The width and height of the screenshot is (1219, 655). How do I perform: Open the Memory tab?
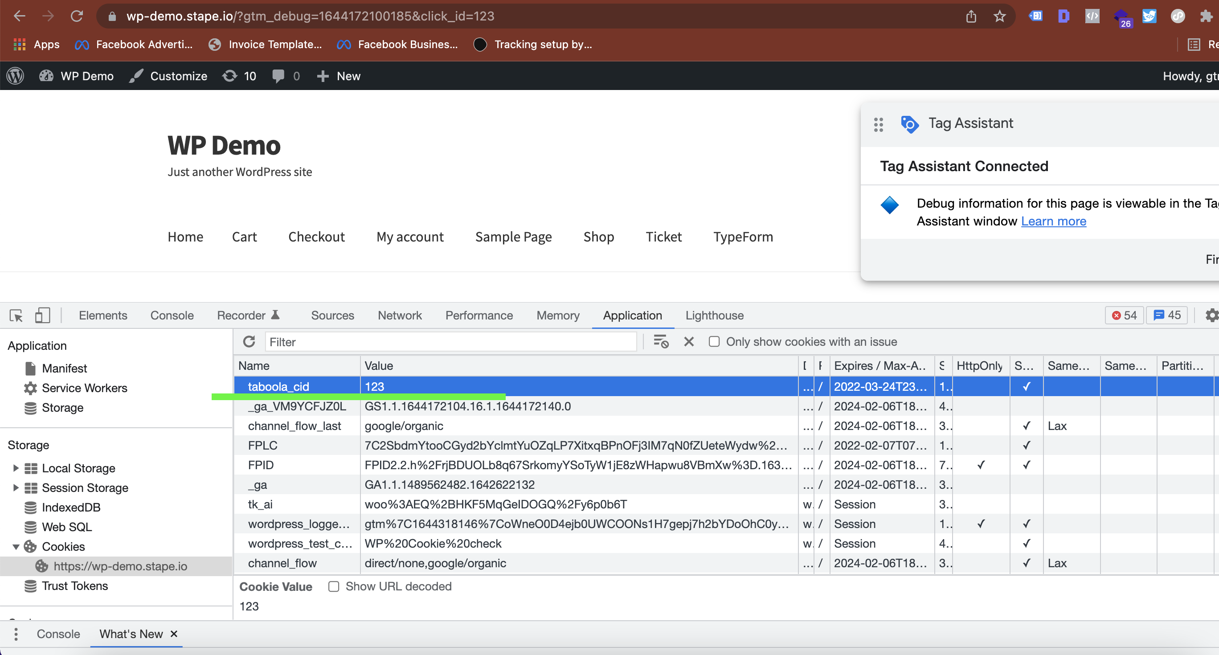click(x=557, y=315)
